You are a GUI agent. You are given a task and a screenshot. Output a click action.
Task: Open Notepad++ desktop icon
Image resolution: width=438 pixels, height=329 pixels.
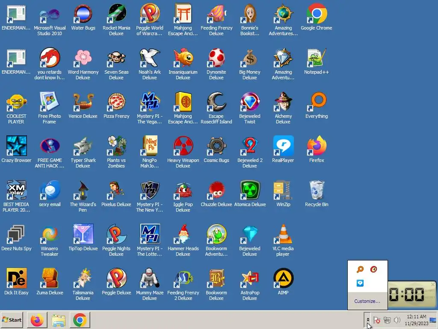[316, 62]
